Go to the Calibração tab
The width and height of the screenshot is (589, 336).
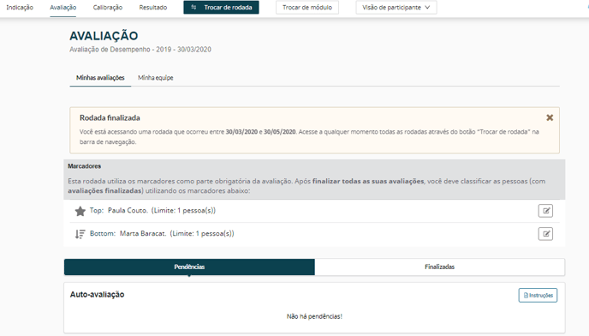pyautogui.click(x=108, y=8)
